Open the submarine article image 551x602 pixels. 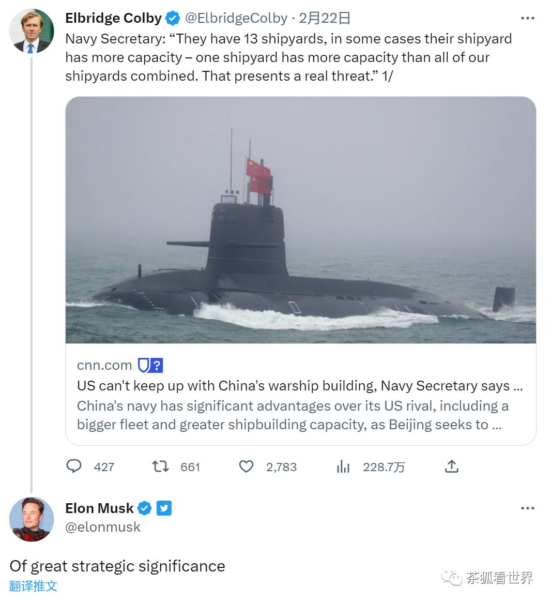tap(300, 220)
